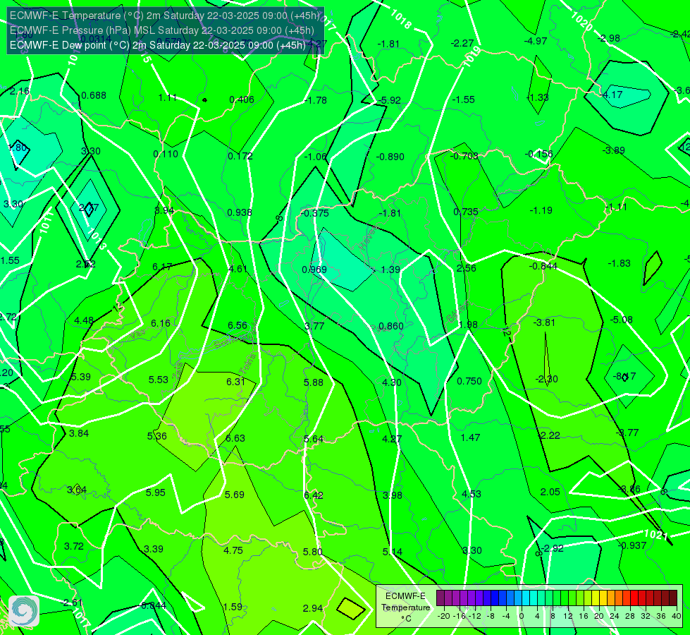Screen dimensions: 690x635
Task: Click the dew point value '-5.92'
Action: click(390, 100)
